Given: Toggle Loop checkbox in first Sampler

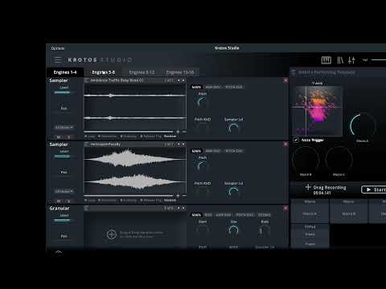Looking at the screenshot, I should click(x=86, y=136).
